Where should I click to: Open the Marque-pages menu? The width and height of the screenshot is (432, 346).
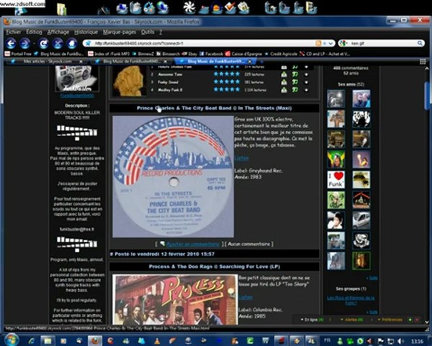point(120,32)
